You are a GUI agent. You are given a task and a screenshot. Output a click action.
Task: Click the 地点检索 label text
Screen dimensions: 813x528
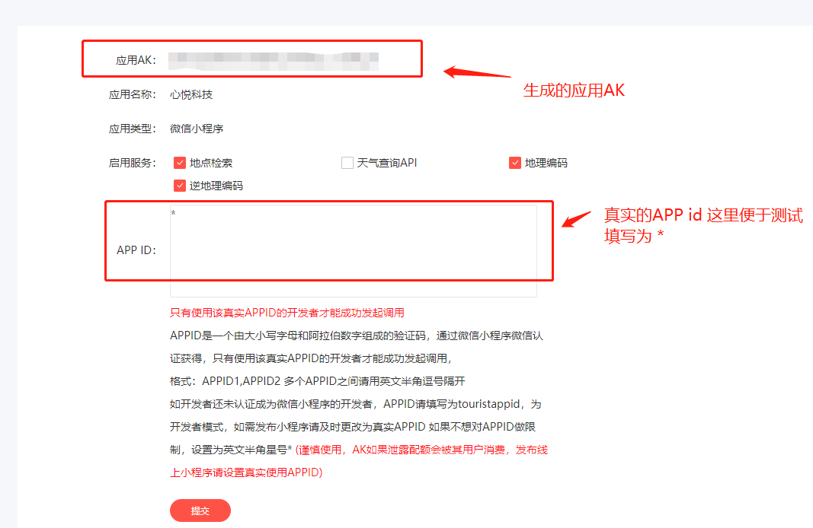point(211,163)
